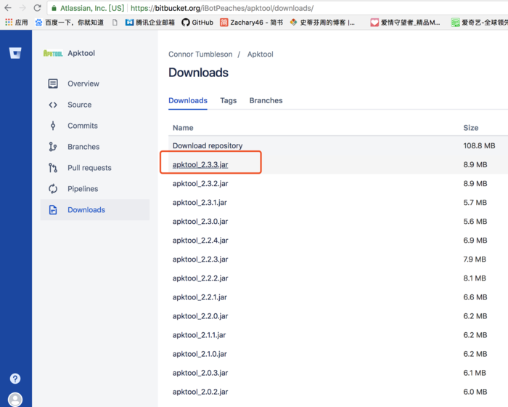
Task: Click the 8.1 MB size value
Action: pyautogui.click(x=475, y=278)
